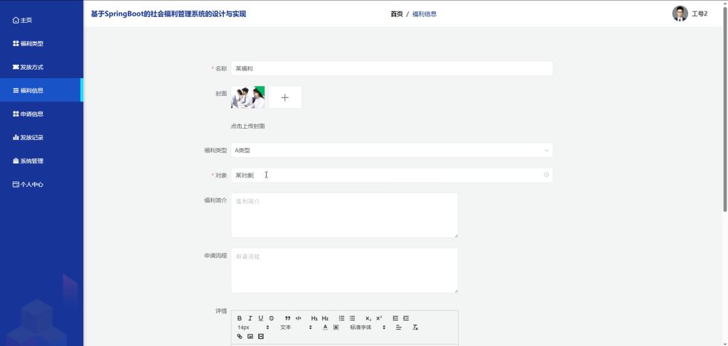Viewport: 728px width, 346px height.
Task: Insert a code block in the editor
Action: click(x=299, y=318)
